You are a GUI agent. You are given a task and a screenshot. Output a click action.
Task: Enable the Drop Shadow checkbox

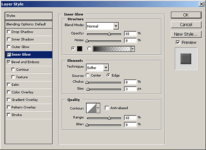coord(9,32)
